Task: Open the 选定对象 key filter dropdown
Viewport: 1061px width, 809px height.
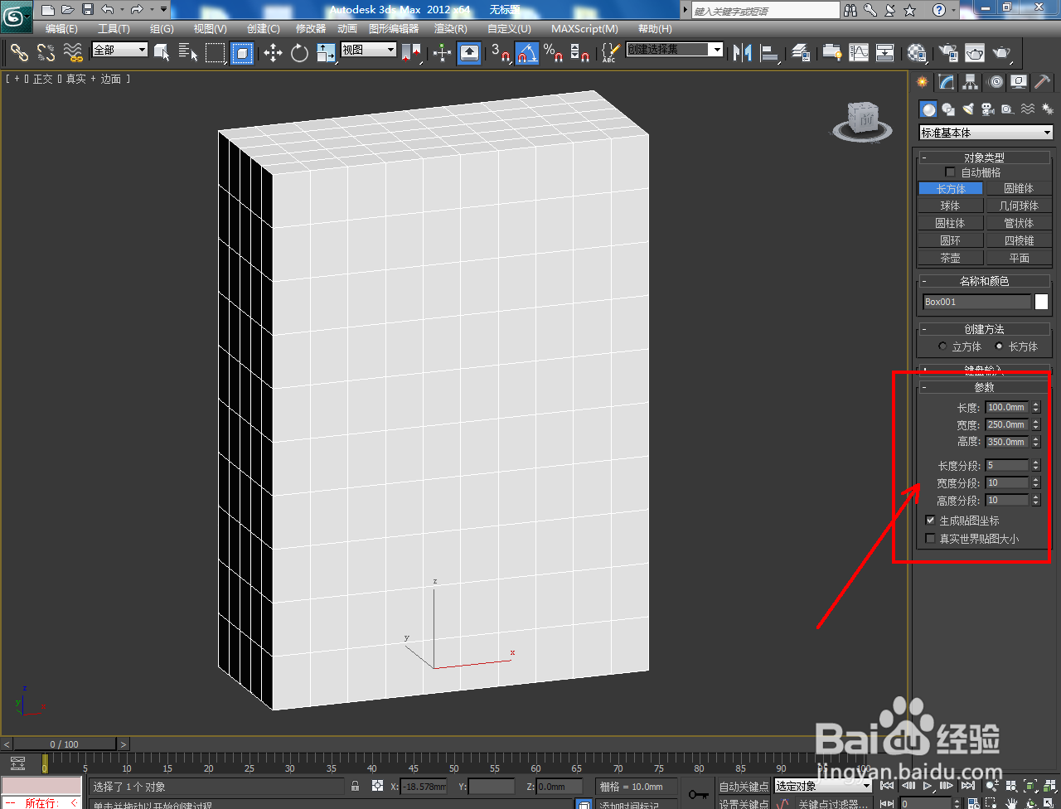Action: 823,787
